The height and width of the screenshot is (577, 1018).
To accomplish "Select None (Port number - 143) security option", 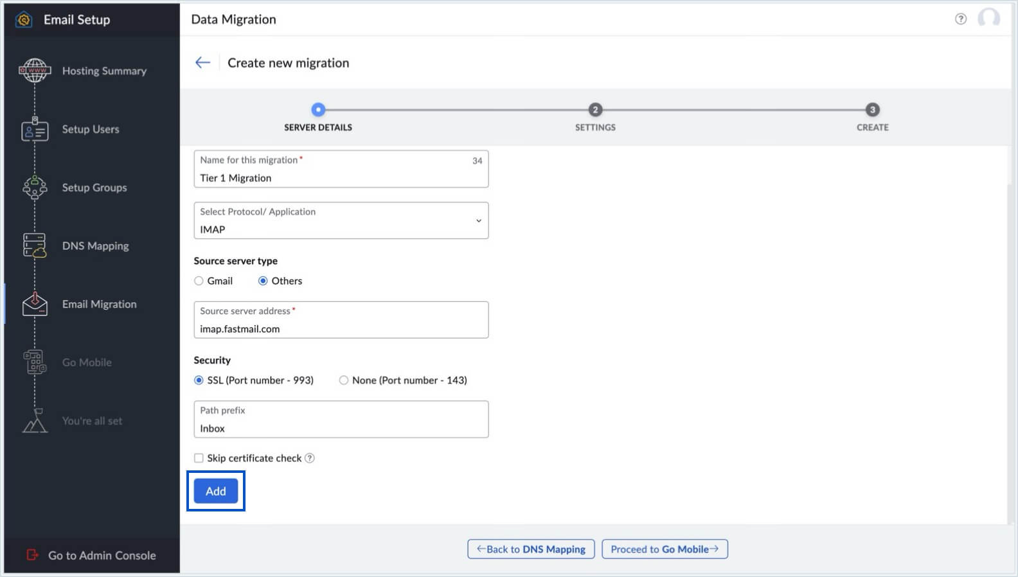I will (x=344, y=380).
